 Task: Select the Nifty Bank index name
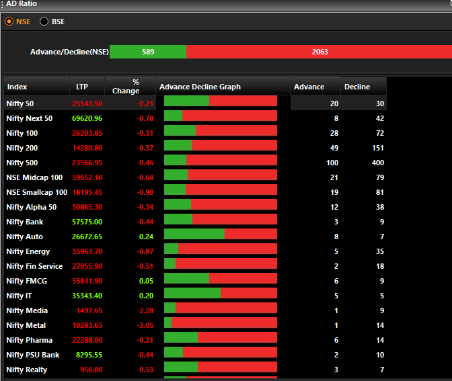[x=25, y=222]
